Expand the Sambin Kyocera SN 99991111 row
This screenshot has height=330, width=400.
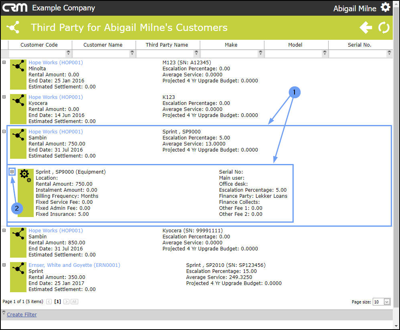(4, 230)
